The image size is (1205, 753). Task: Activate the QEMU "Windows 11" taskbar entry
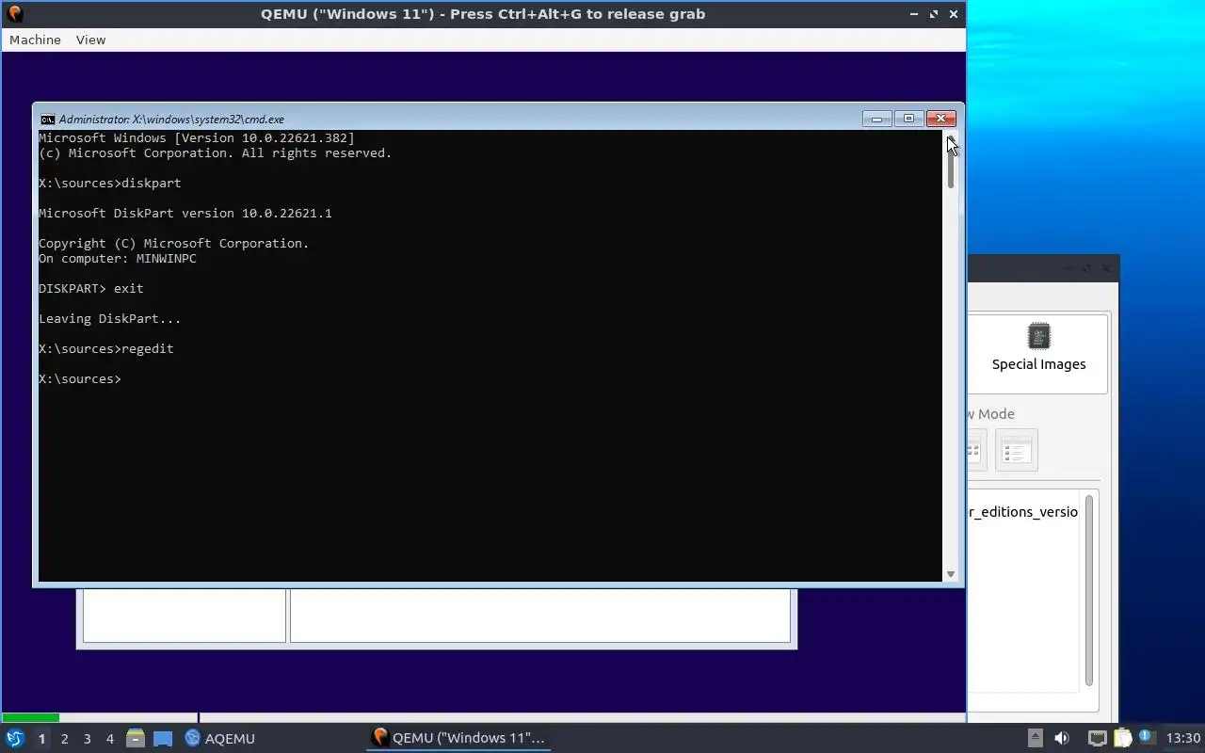click(458, 738)
